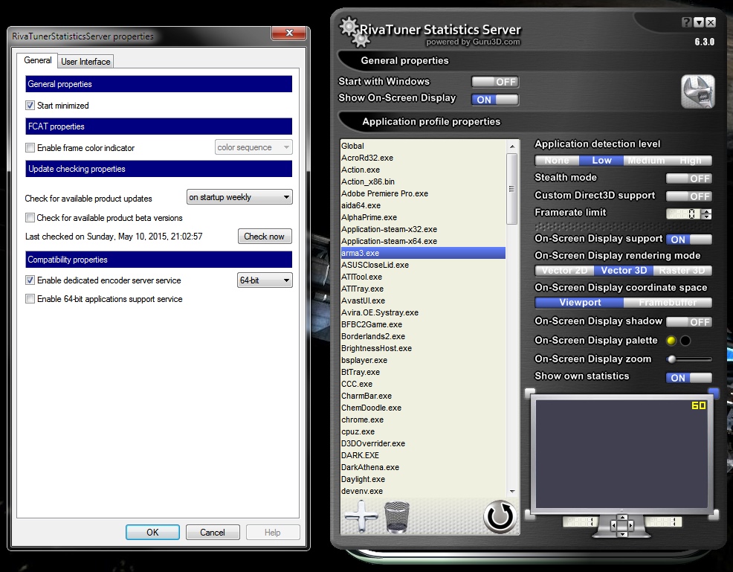Click right OSD coordinate field under monitor
The width and height of the screenshot is (733, 572).
click(663, 521)
